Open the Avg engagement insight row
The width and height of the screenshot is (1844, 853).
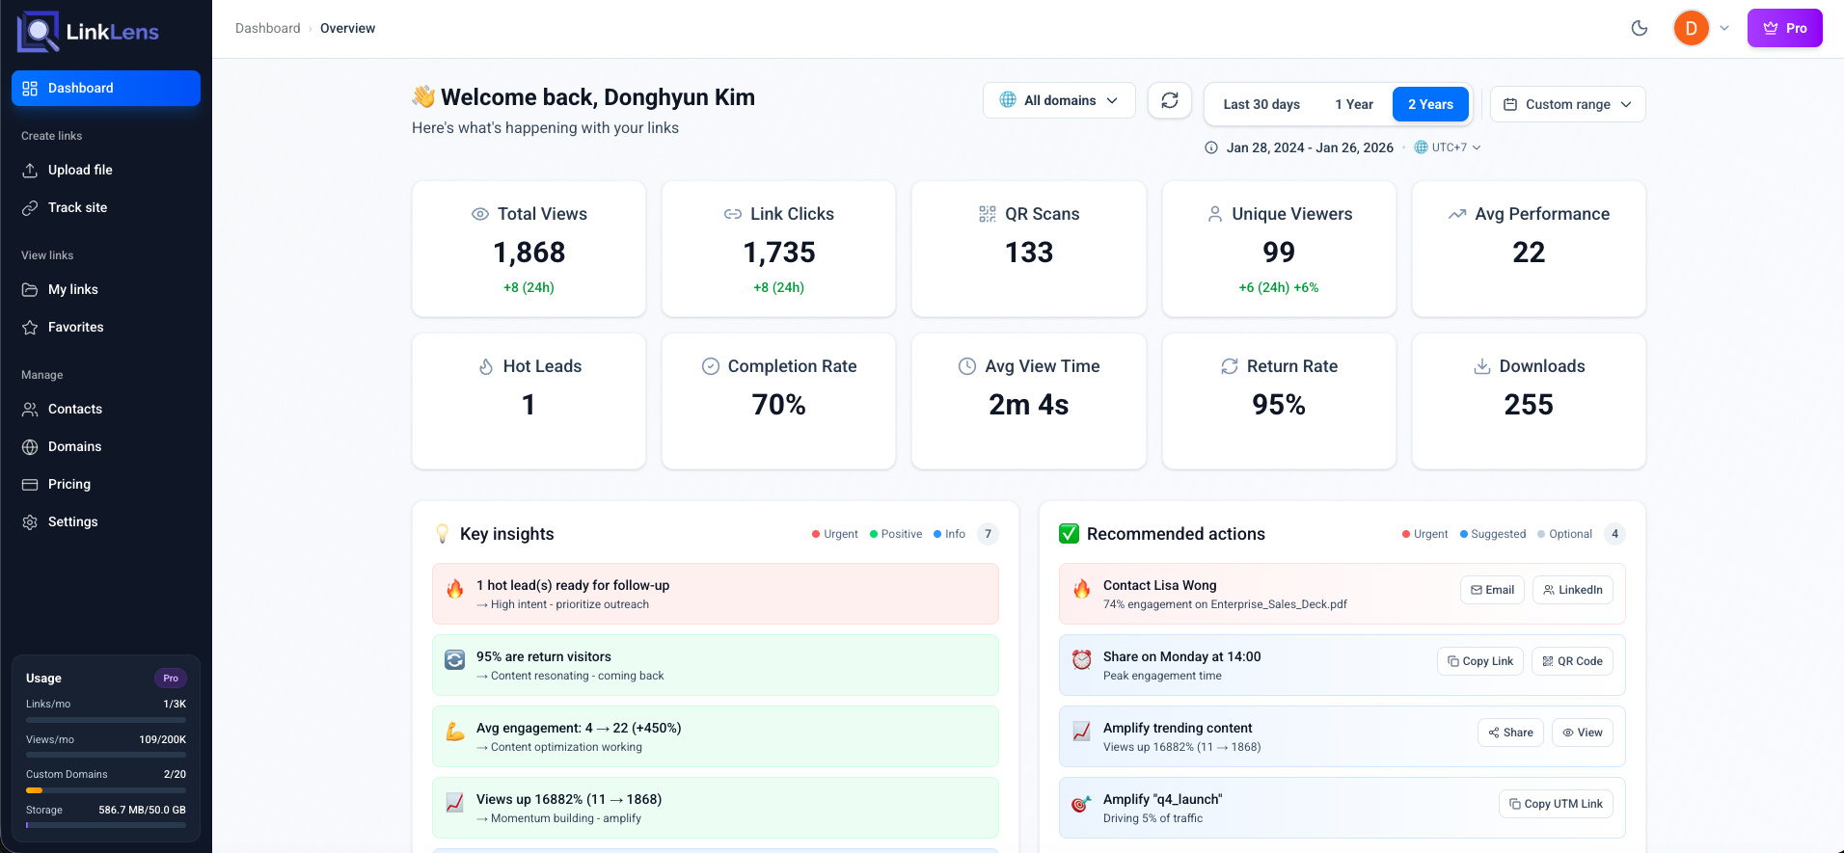(x=716, y=736)
